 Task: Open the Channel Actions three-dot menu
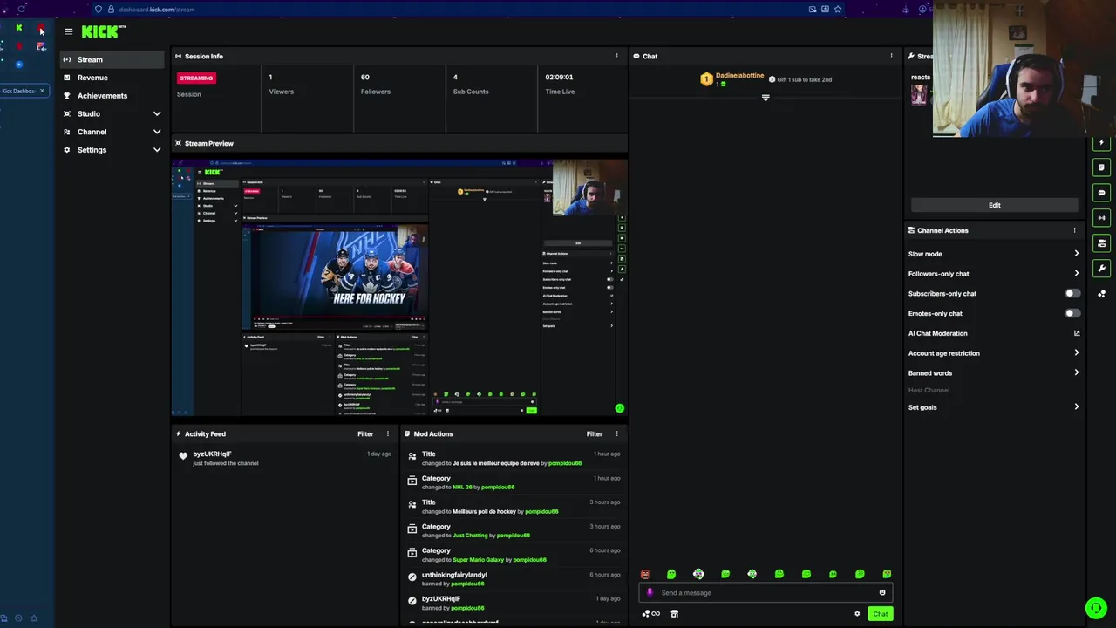(1074, 230)
